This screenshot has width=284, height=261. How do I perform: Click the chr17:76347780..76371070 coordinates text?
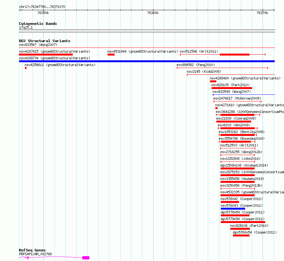(42, 7)
